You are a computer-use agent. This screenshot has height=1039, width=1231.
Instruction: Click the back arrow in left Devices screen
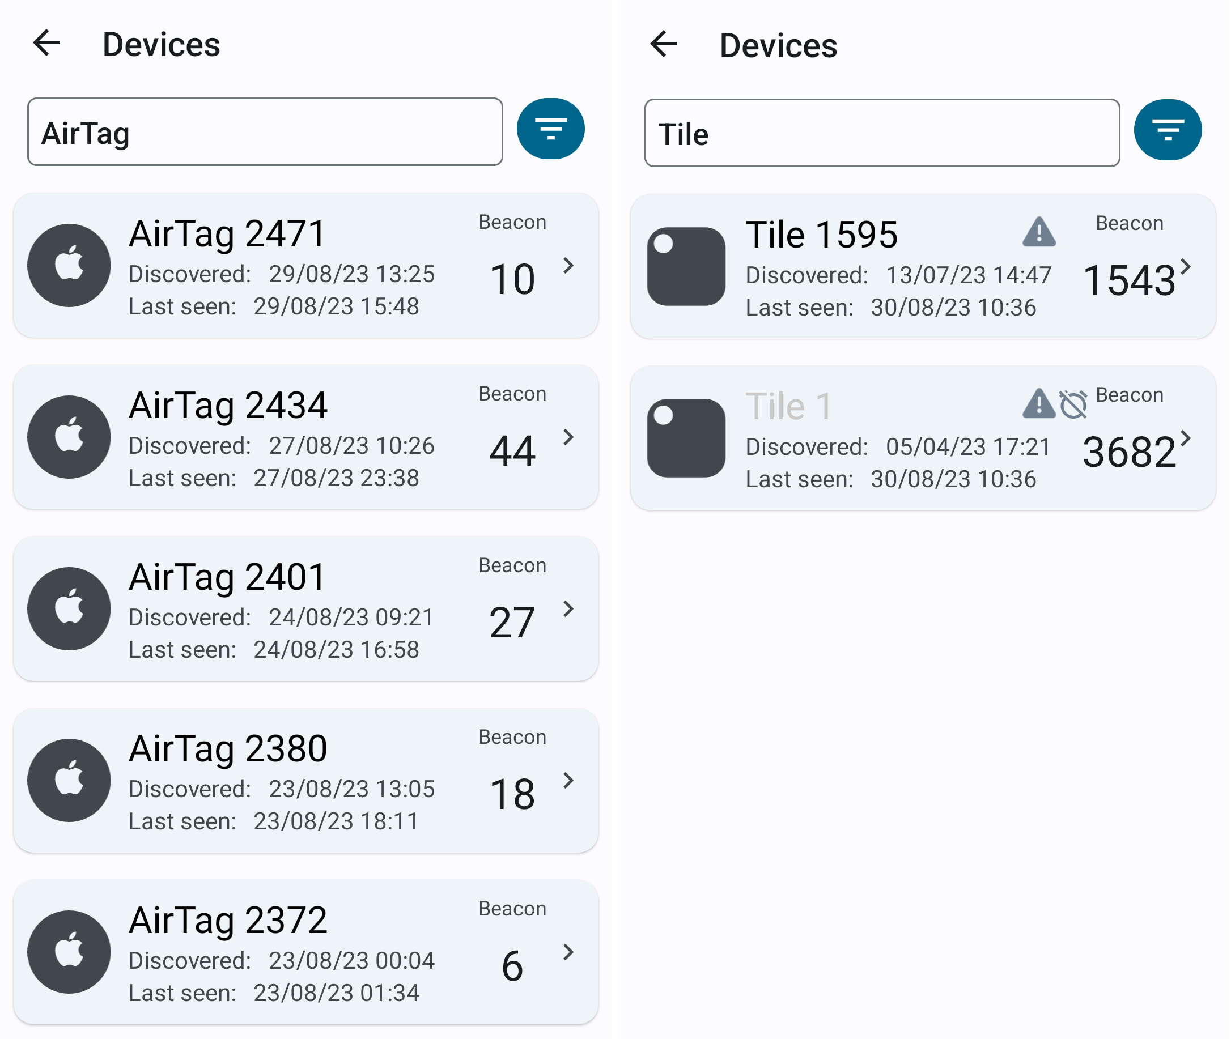click(47, 44)
